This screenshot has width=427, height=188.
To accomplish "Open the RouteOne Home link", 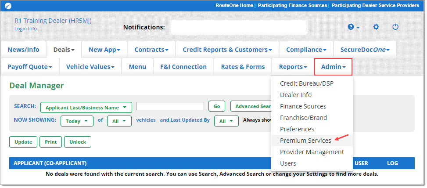I will pyautogui.click(x=234, y=5).
